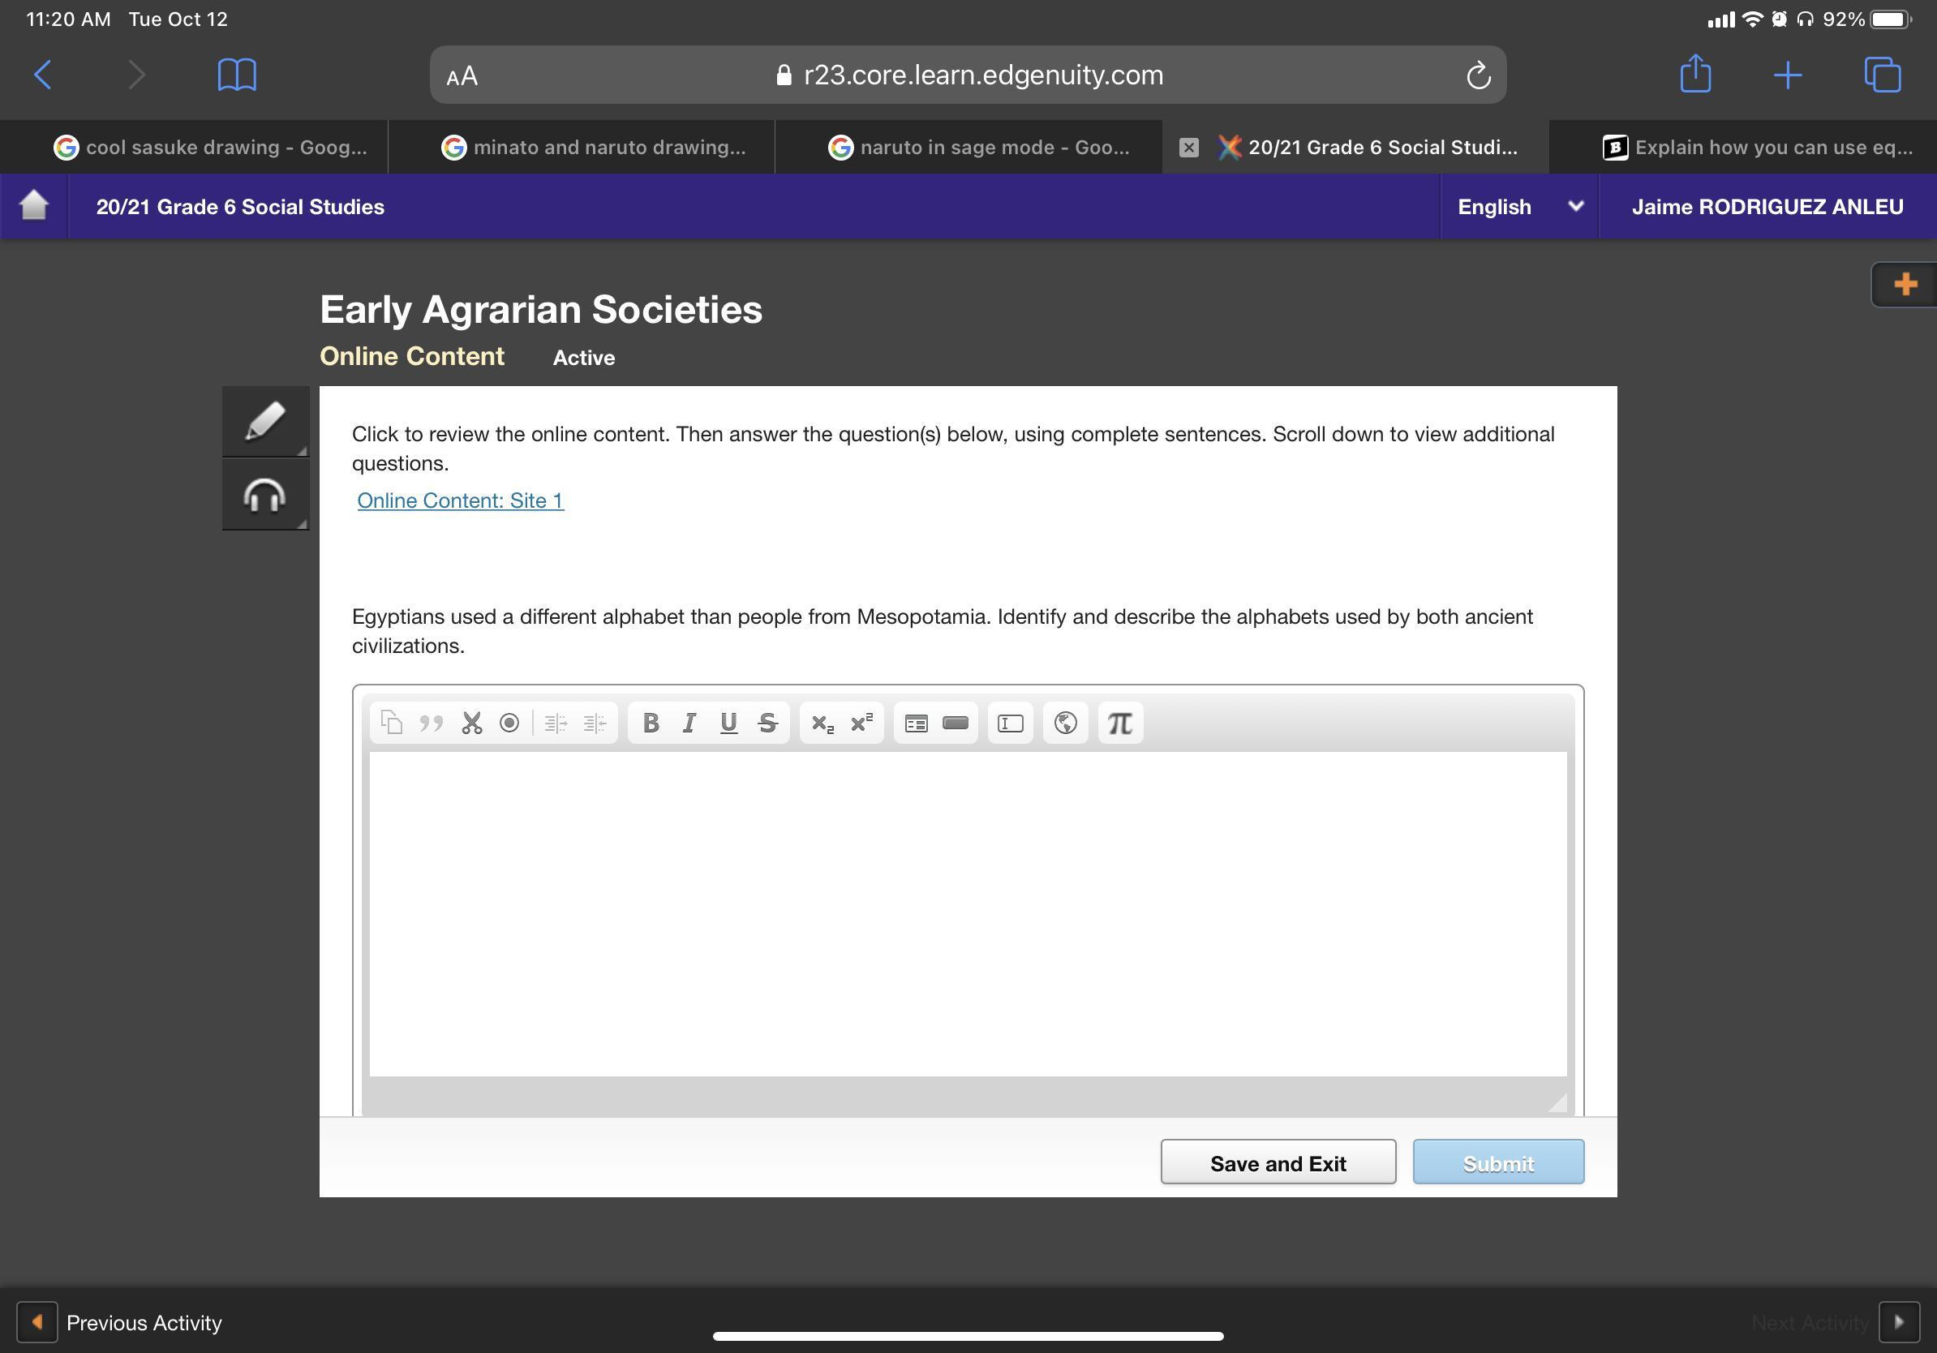
Task: Switch to the cool sasuke drawing tab
Action: coord(211,148)
